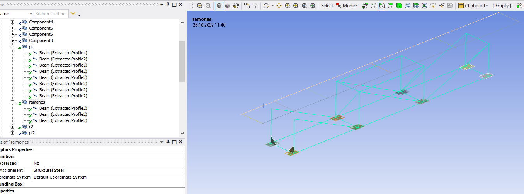Click first Beam (Extracted Profile1) under pl
The height and width of the screenshot is (194, 524).
coord(63,53)
